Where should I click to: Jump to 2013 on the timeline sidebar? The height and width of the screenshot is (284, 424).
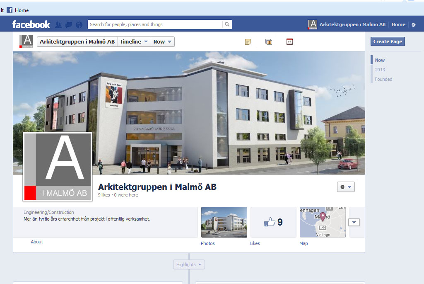pyautogui.click(x=380, y=70)
